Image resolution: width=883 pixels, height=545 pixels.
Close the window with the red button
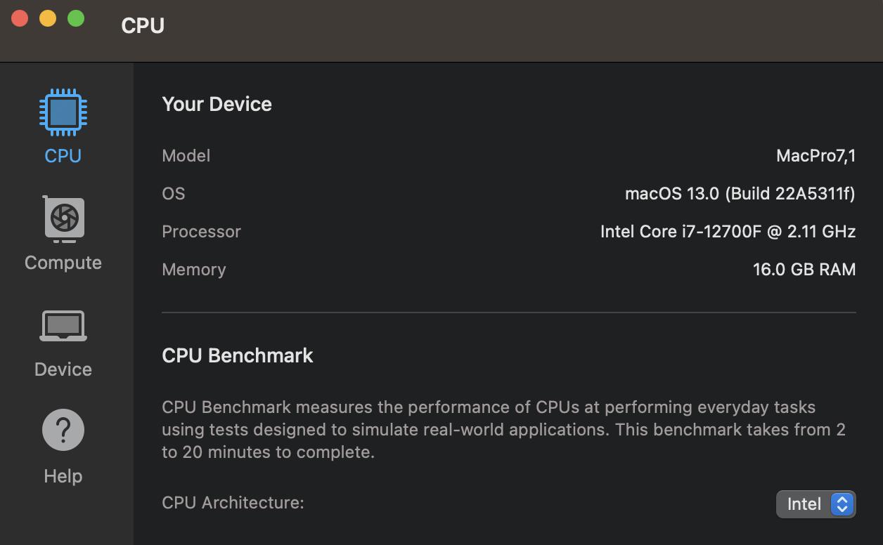pos(20,19)
